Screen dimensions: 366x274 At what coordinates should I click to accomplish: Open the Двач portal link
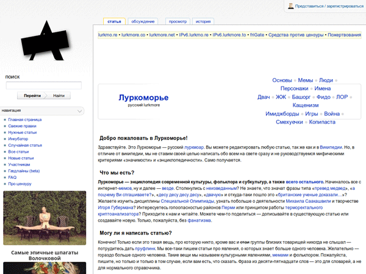pos(264,97)
